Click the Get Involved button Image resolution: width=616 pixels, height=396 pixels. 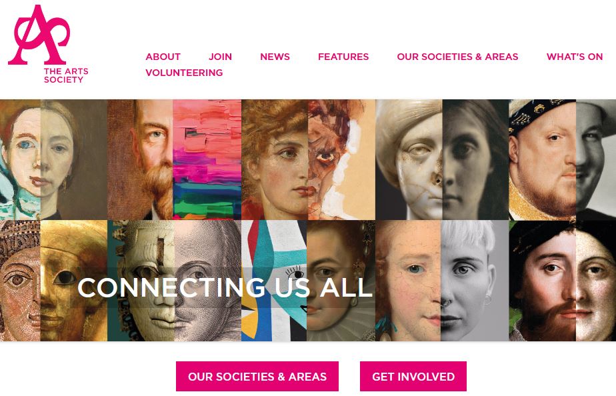(413, 377)
